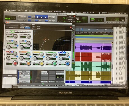Select the Zoomer magnifier tool
129x106 pixels.
point(33,17)
